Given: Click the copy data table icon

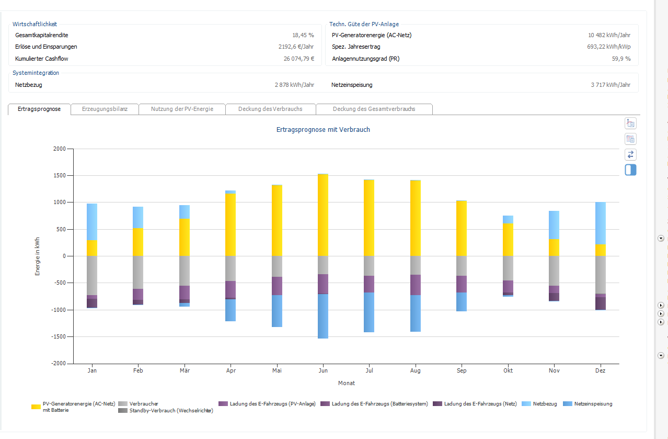Looking at the screenshot, I should 630,139.
